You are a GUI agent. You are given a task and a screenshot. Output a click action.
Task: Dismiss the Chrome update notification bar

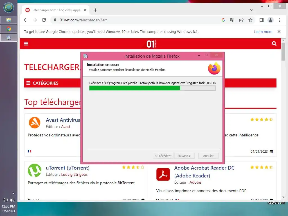pyautogui.click(x=279, y=31)
